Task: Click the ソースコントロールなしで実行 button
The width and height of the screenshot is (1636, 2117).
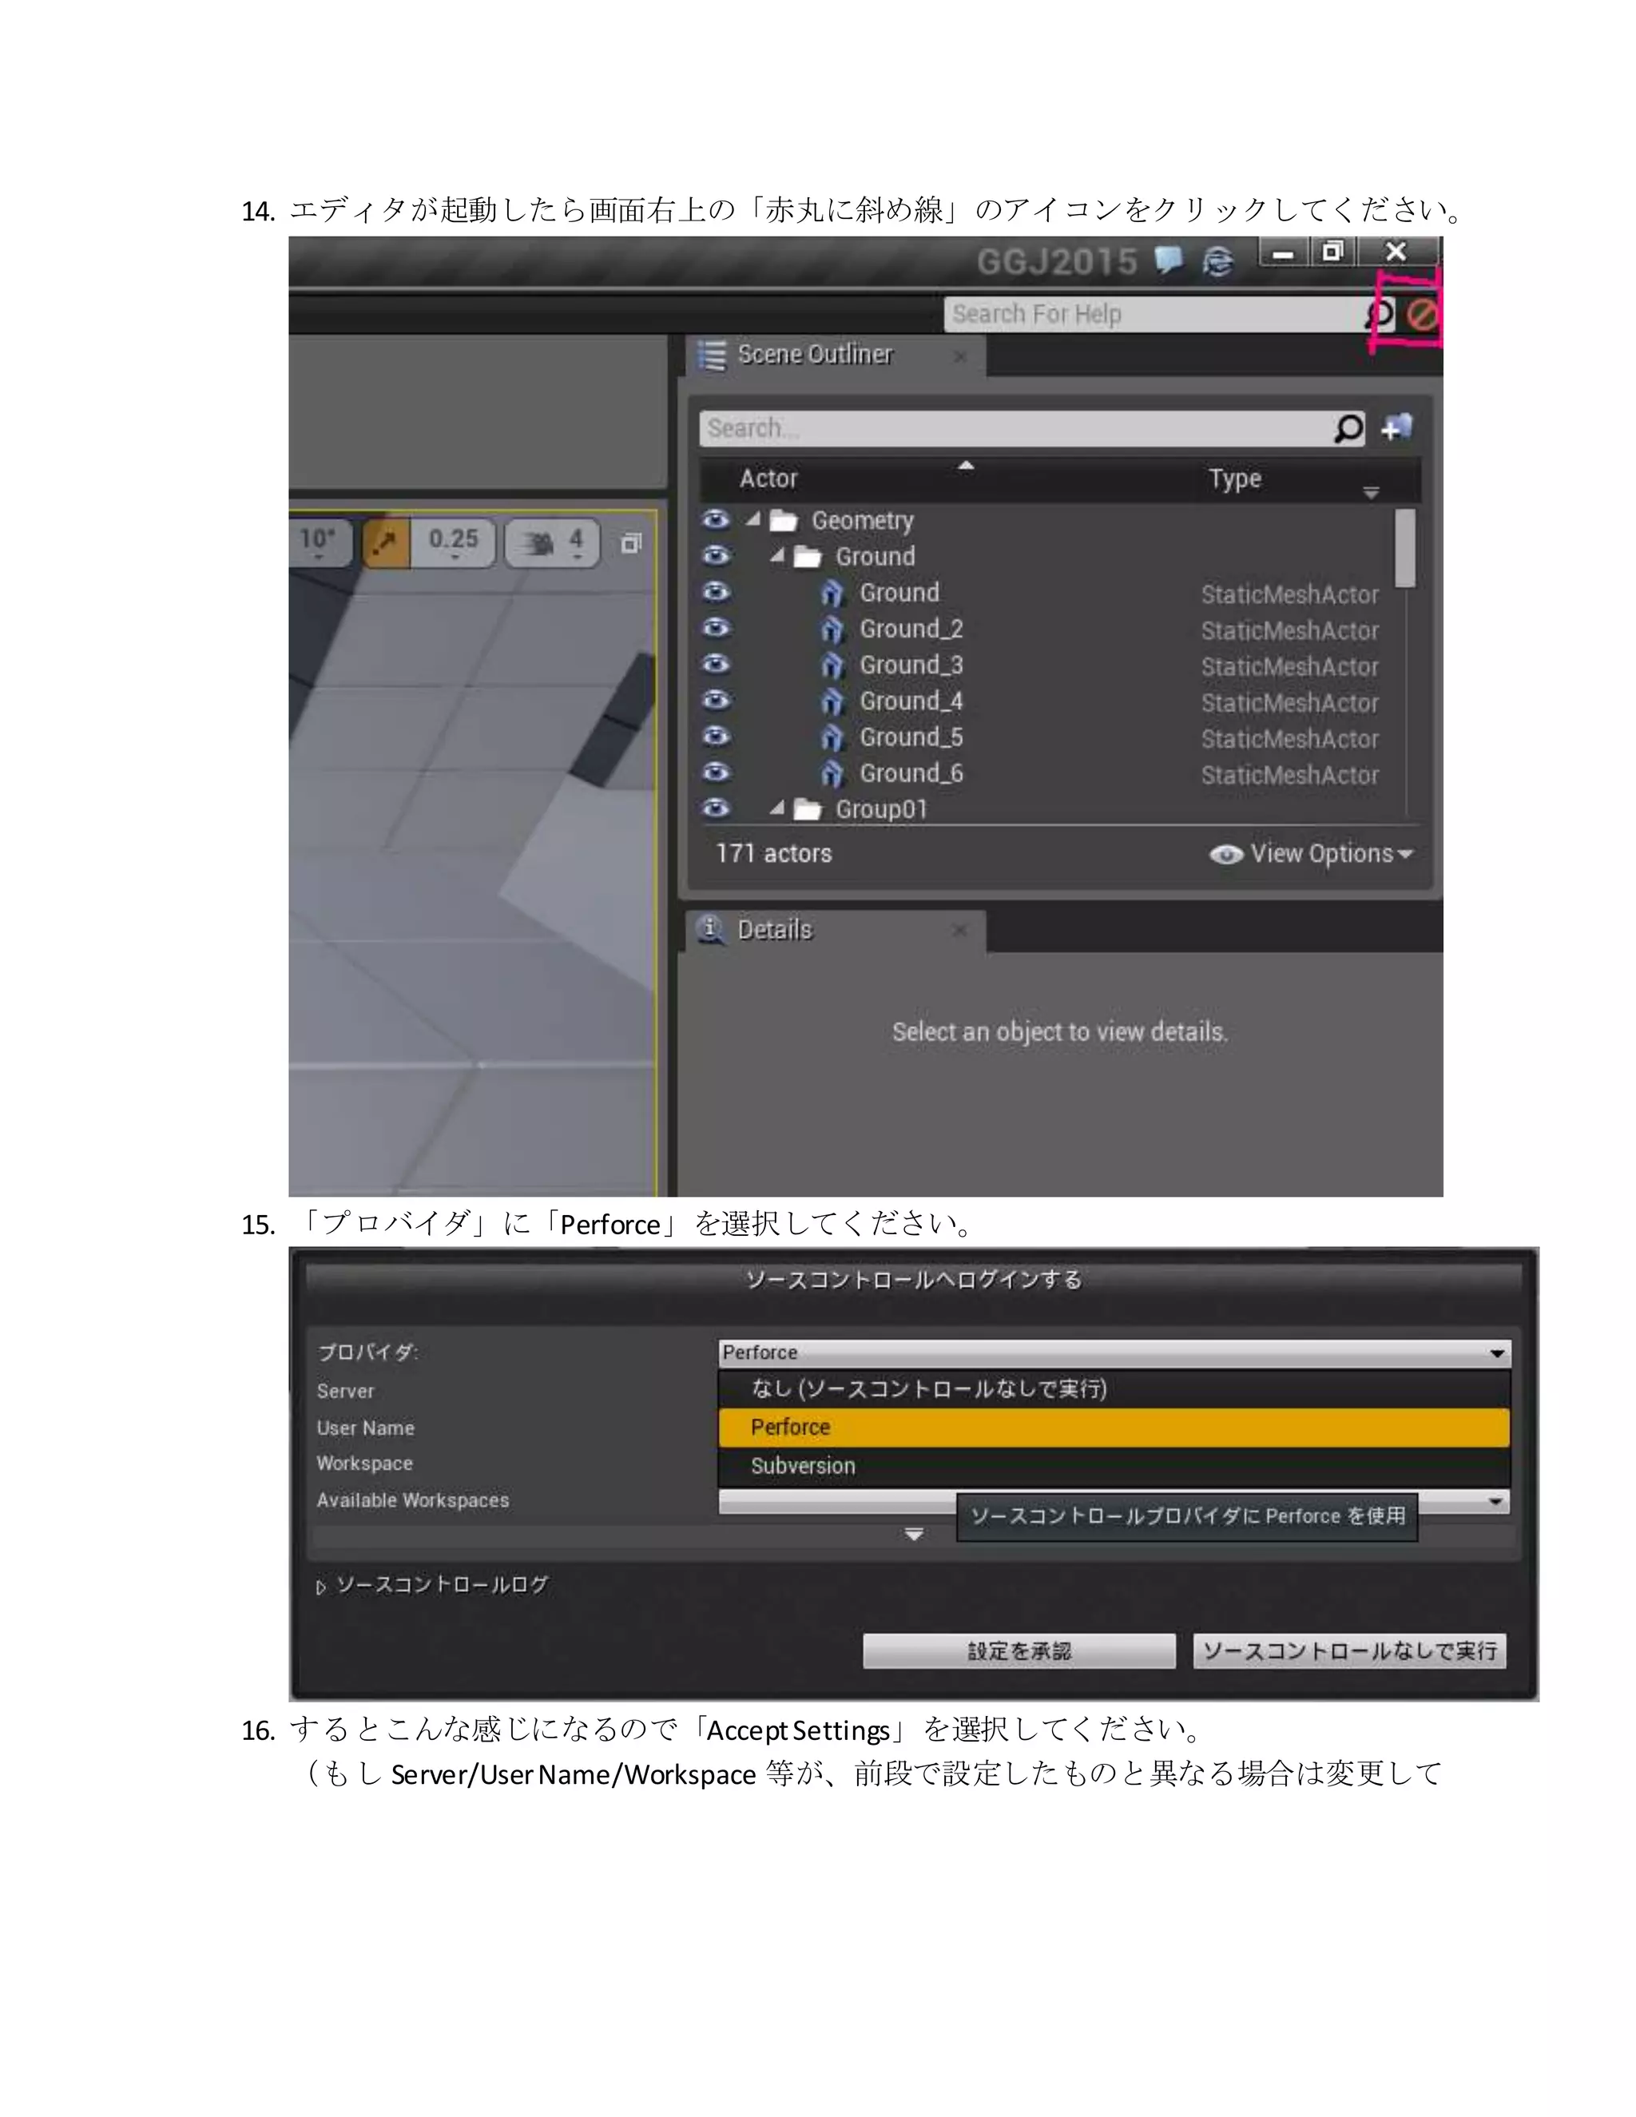Action: (x=1350, y=1650)
